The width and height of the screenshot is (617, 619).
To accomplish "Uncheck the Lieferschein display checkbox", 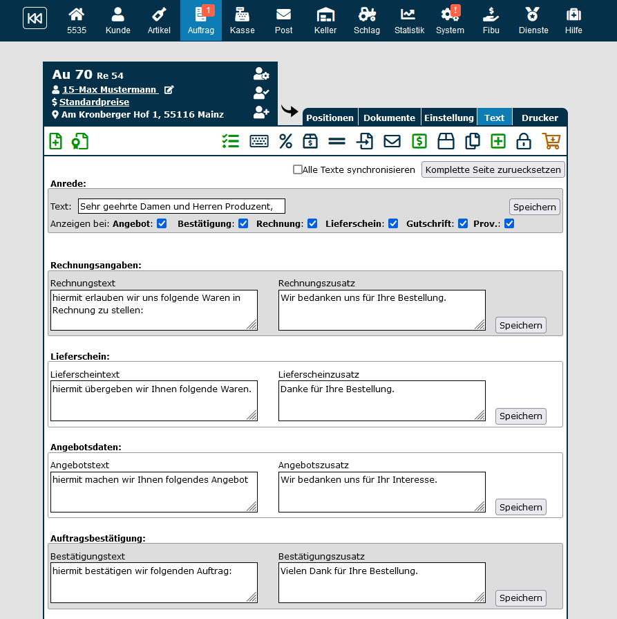I will tap(393, 223).
